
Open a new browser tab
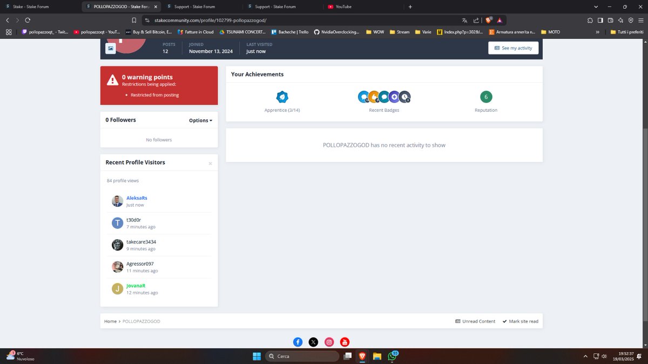pyautogui.click(x=410, y=6)
